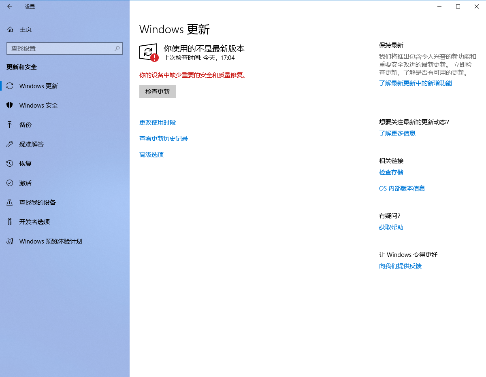This screenshot has height=377, width=486.
Task: Click the Windows 安全 shield icon
Action: pyautogui.click(x=10, y=105)
